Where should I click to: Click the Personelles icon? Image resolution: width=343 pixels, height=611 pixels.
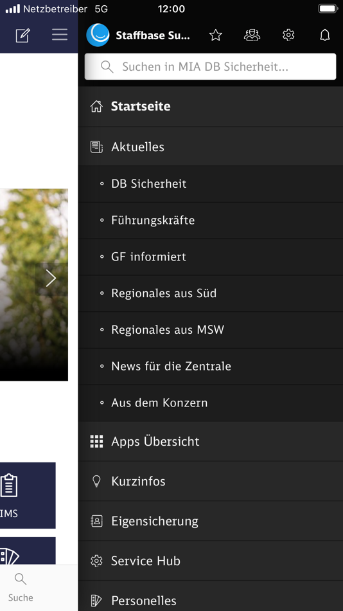tap(96, 601)
